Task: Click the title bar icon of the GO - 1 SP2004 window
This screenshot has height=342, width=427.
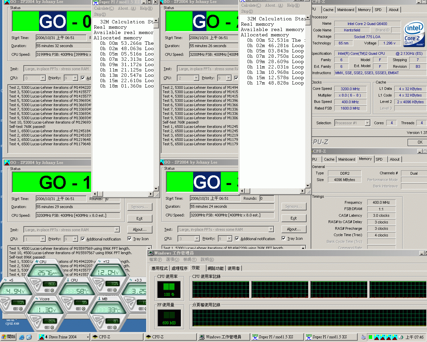Action: [7, 163]
